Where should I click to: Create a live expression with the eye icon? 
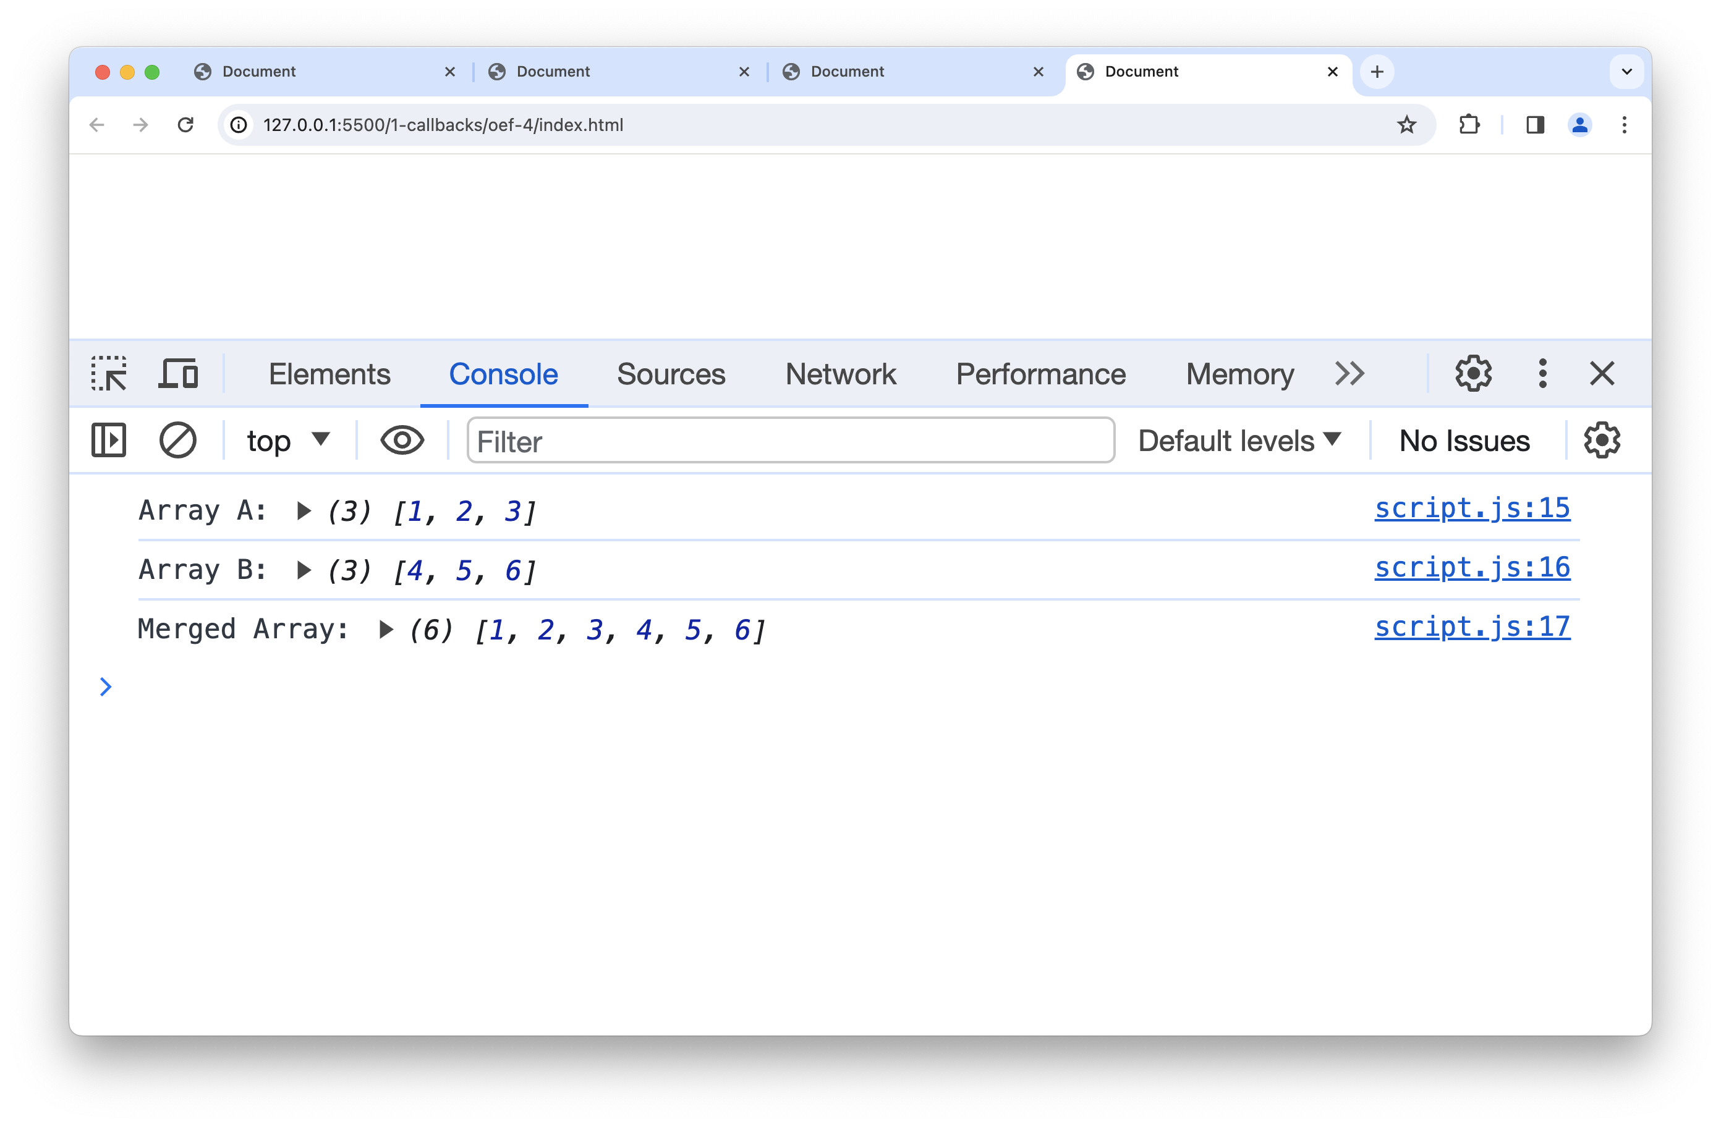[x=402, y=441]
